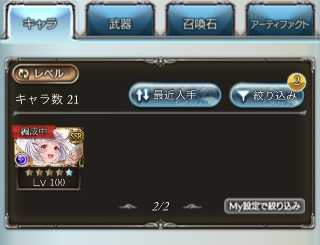
Task: Click the purple dark element icon
Action: pos(22,159)
